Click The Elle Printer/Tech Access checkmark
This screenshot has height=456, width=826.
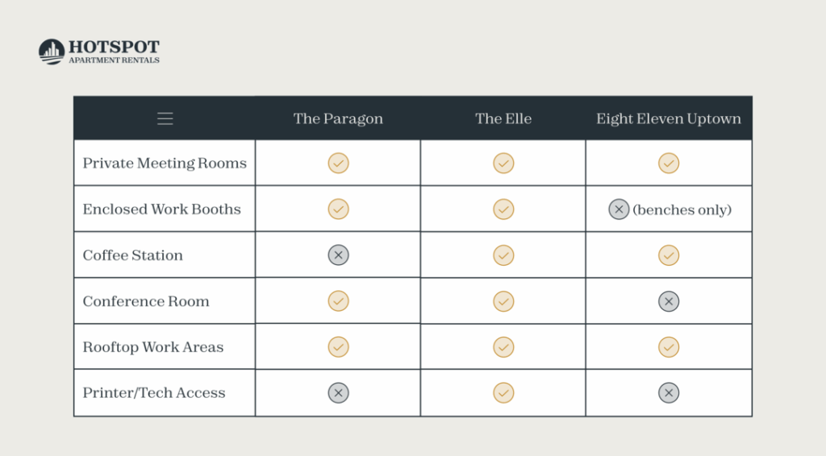pyautogui.click(x=503, y=393)
